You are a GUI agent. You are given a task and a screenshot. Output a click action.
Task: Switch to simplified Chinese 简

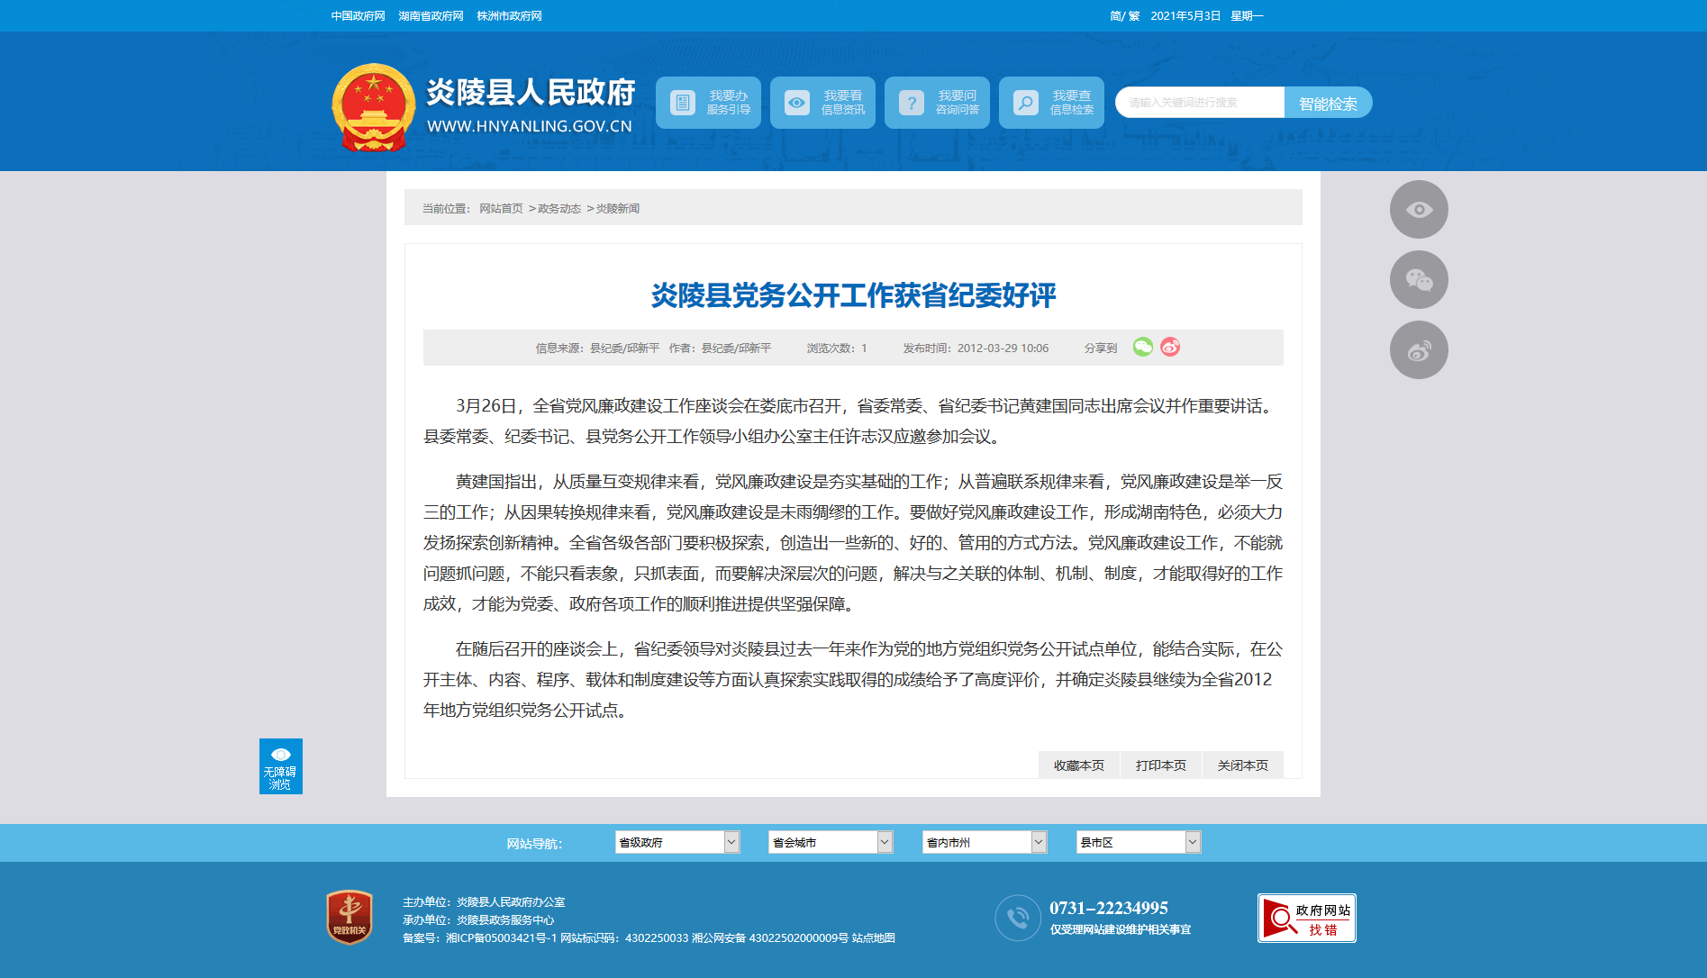[x=1115, y=16]
